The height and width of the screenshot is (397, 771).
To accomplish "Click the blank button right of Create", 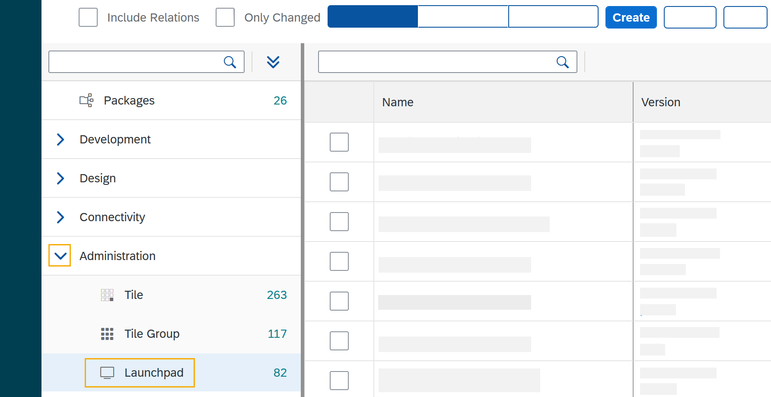I will (x=690, y=17).
